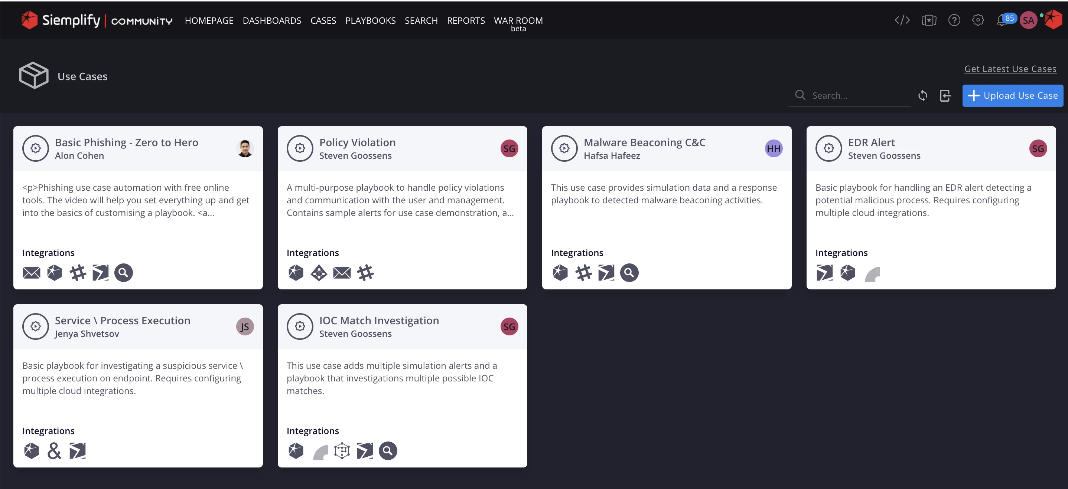
Task: Click email integration icon on Basic Phishing card
Action: (x=32, y=273)
